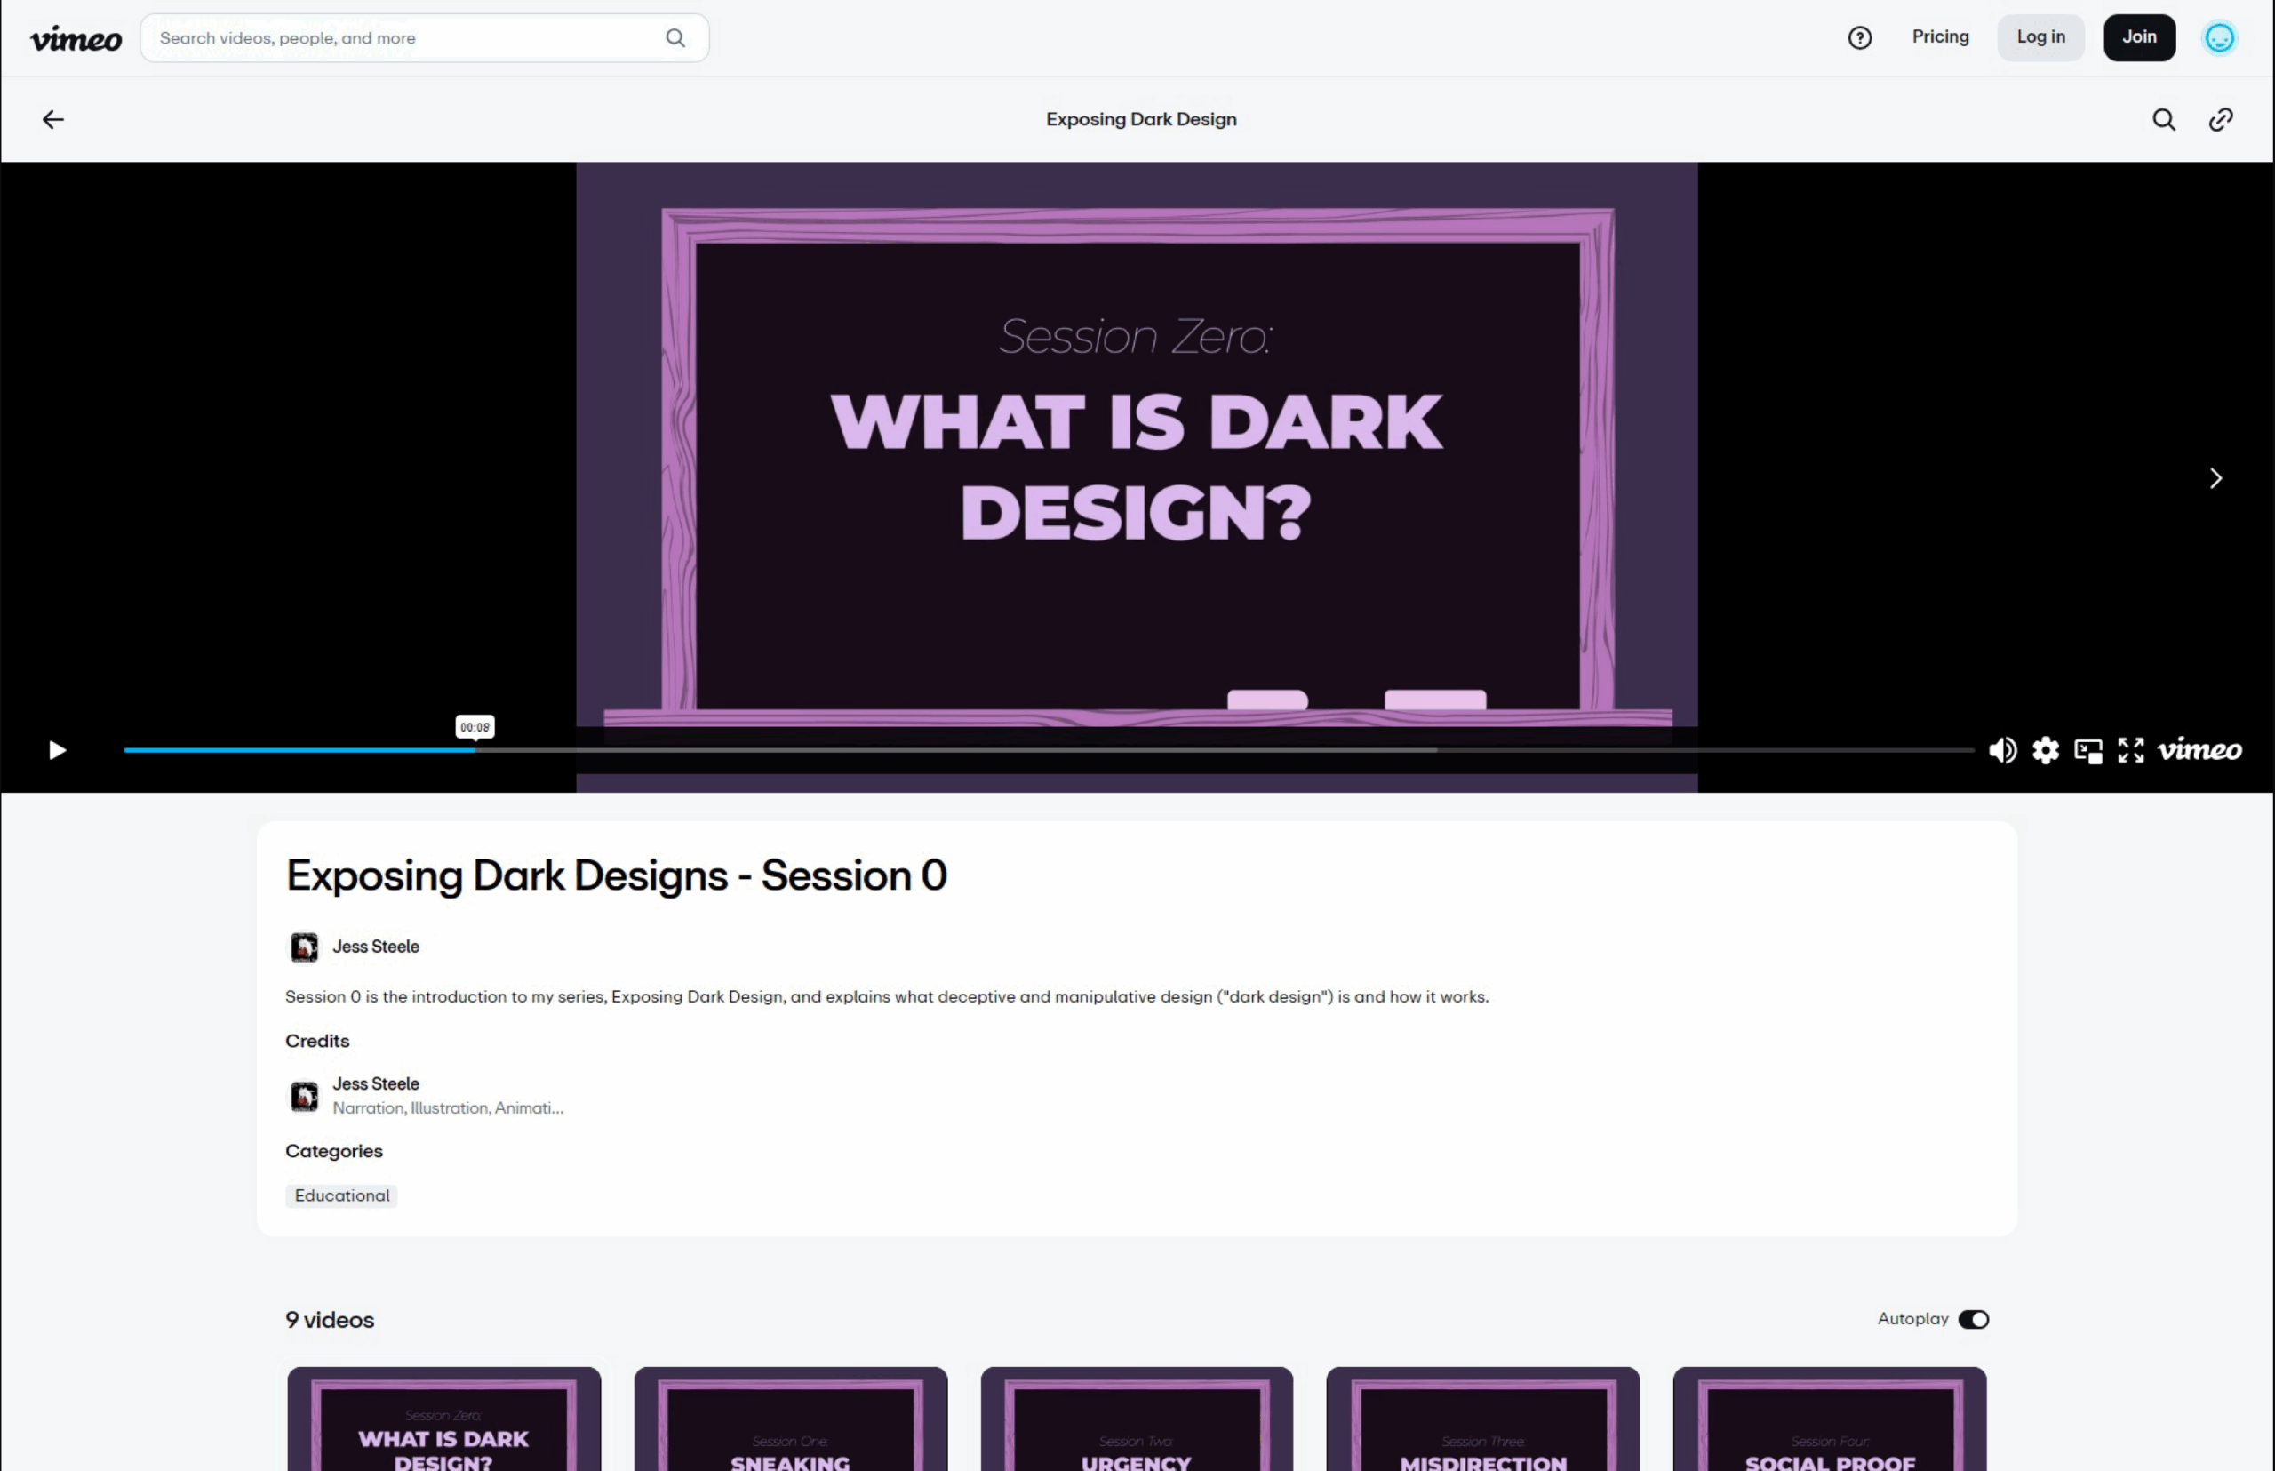The width and height of the screenshot is (2275, 1471).
Task: Advance to next video with right chevron
Action: click(x=2215, y=477)
